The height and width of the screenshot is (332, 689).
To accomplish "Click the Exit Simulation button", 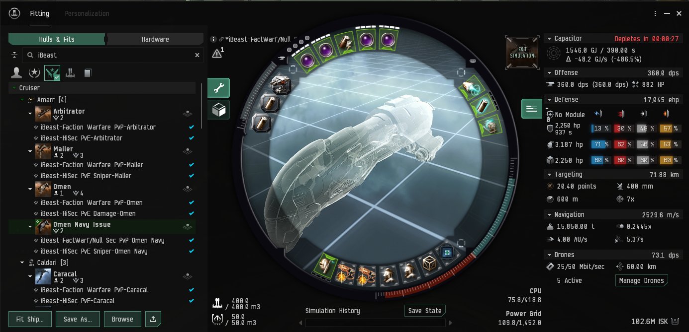I will point(522,51).
